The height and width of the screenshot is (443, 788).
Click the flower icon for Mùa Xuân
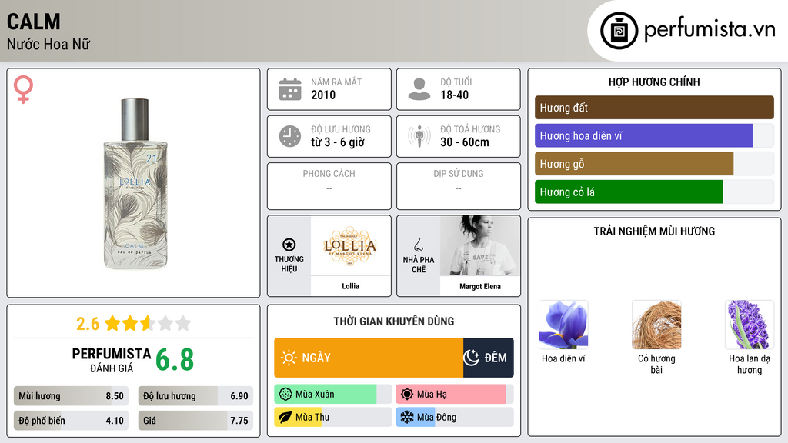click(x=285, y=395)
